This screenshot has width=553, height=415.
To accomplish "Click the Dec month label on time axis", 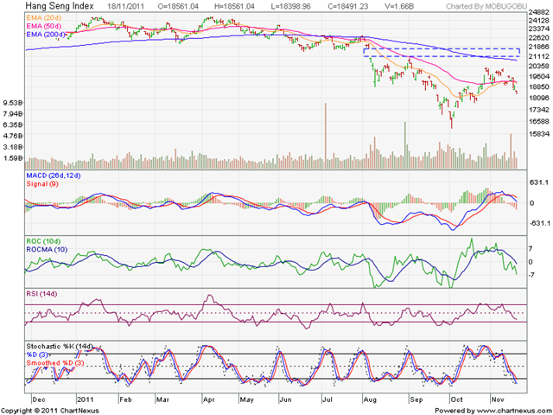I will pos(38,399).
